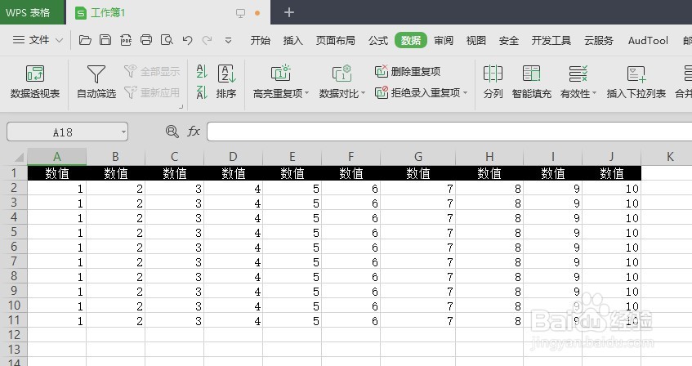Expand 高亮重复项 dropdown arrow
The width and height of the screenshot is (692, 366).
coord(306,94)
